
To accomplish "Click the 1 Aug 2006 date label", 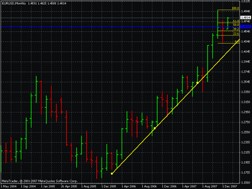I will click(149, 187).
